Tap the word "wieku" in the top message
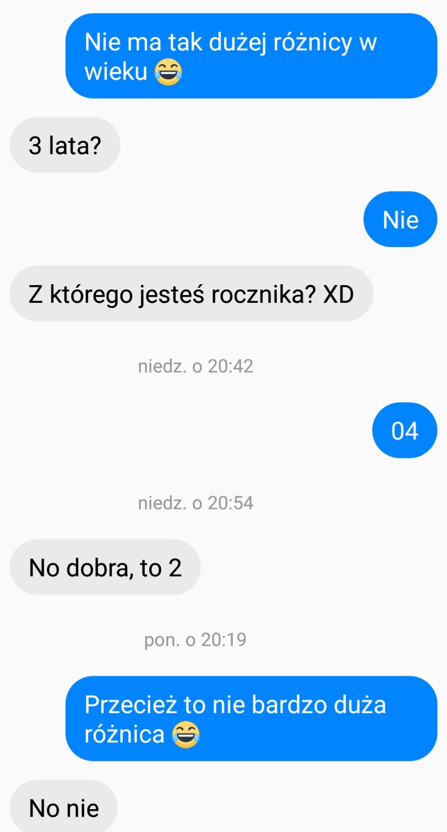The width and height of the screenshot is (447, 832). [116, 71]
